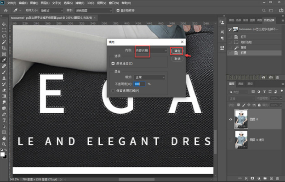This screenshot has height=182, width=285.
Task: Create a new layer group folder icon
Action: coord(265,178)
